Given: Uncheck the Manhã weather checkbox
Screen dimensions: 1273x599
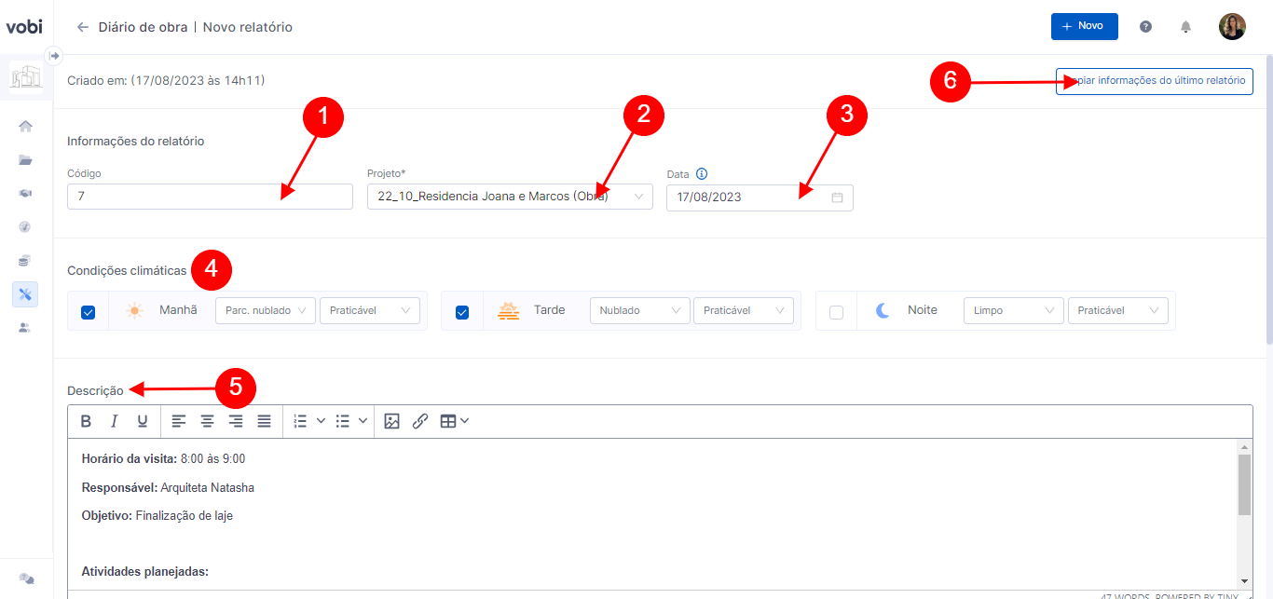Looking at the screenshot, I should click(x=89, y=312).
